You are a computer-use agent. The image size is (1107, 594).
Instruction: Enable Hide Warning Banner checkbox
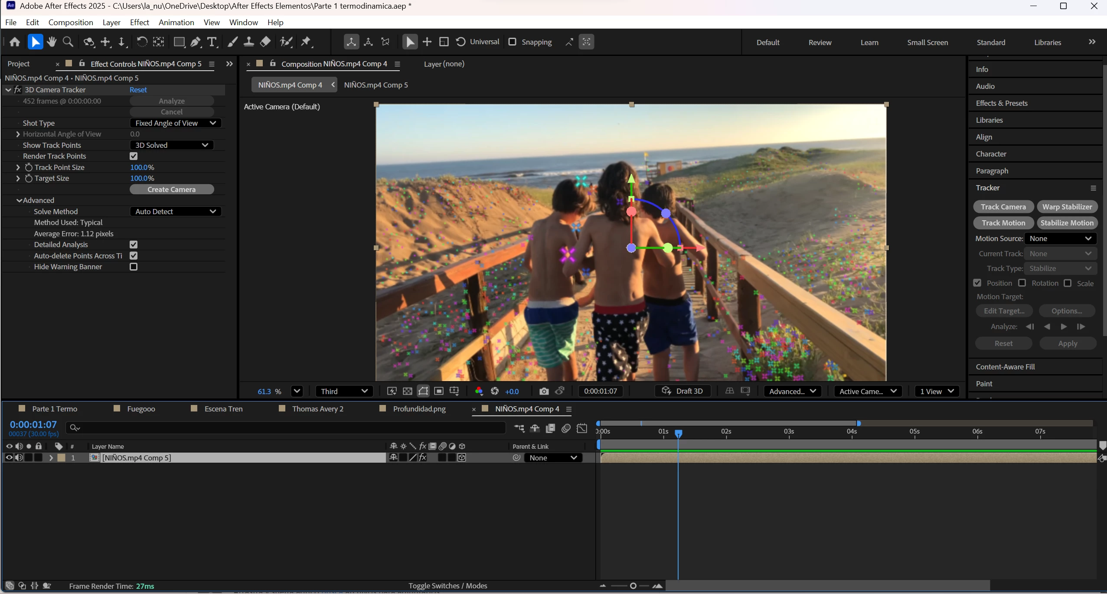point(134,267)
